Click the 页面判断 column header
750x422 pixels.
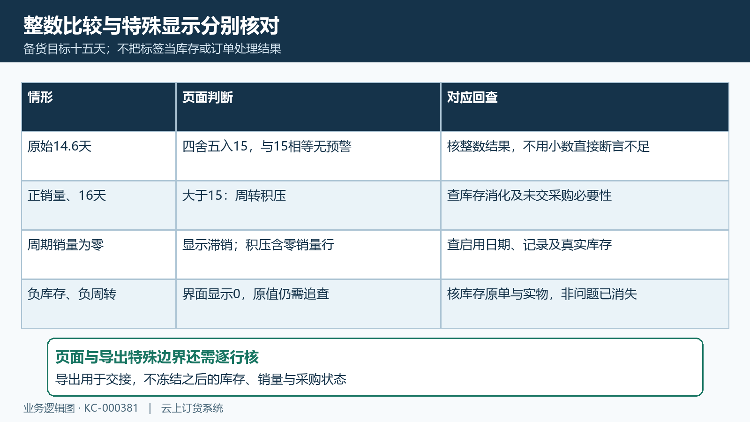(x=308, y=107)
